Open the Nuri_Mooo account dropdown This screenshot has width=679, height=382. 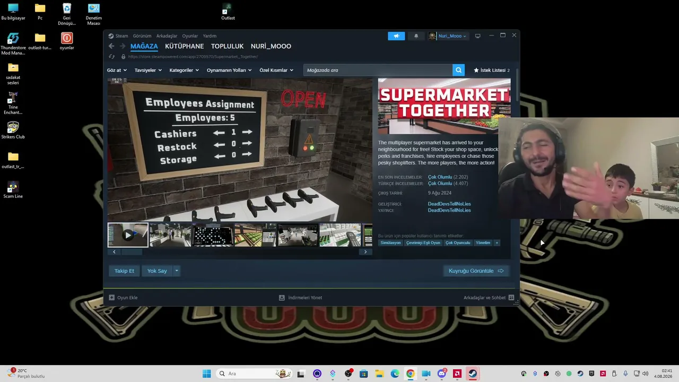point(448,36)
